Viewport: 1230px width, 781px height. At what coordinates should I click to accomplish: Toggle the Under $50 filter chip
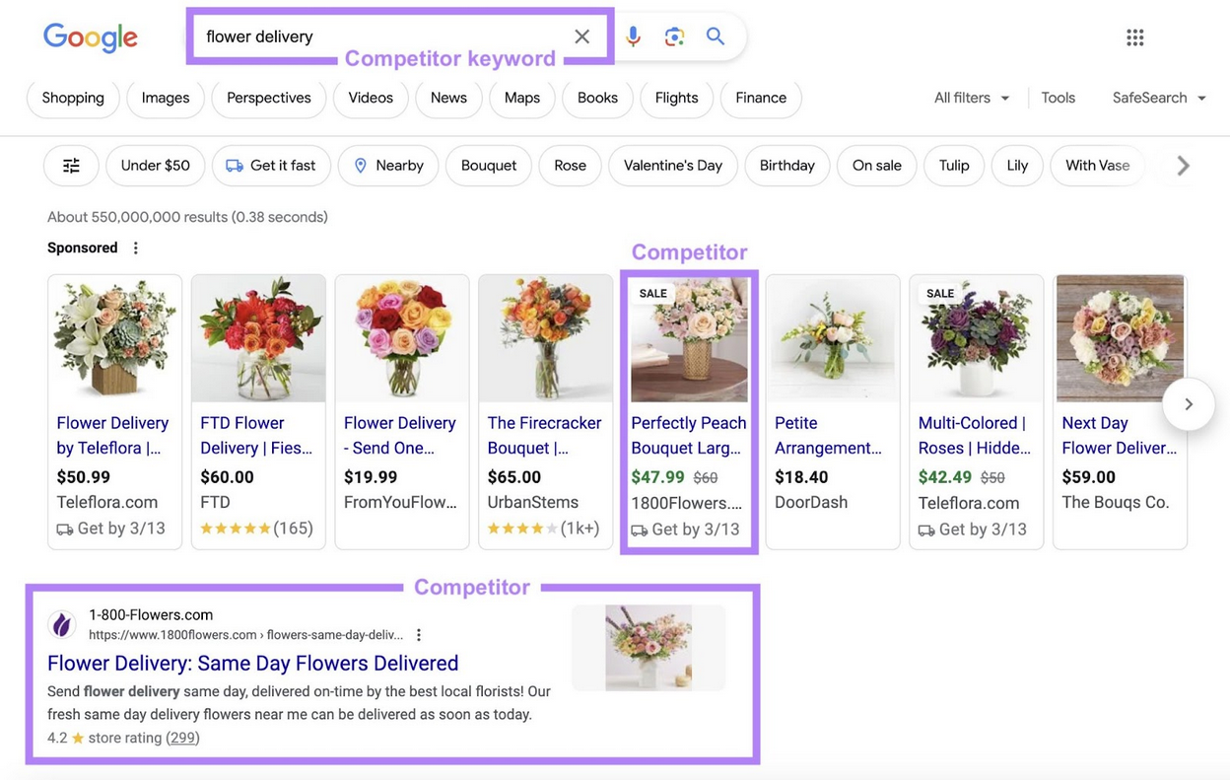tap(155, 166)
